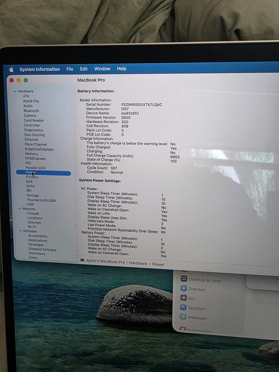
Task: Collapse the Hardware section
Action: pos(15,91)
